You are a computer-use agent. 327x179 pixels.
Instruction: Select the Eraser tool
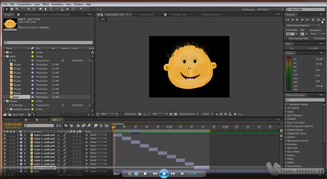pos(67,9)
